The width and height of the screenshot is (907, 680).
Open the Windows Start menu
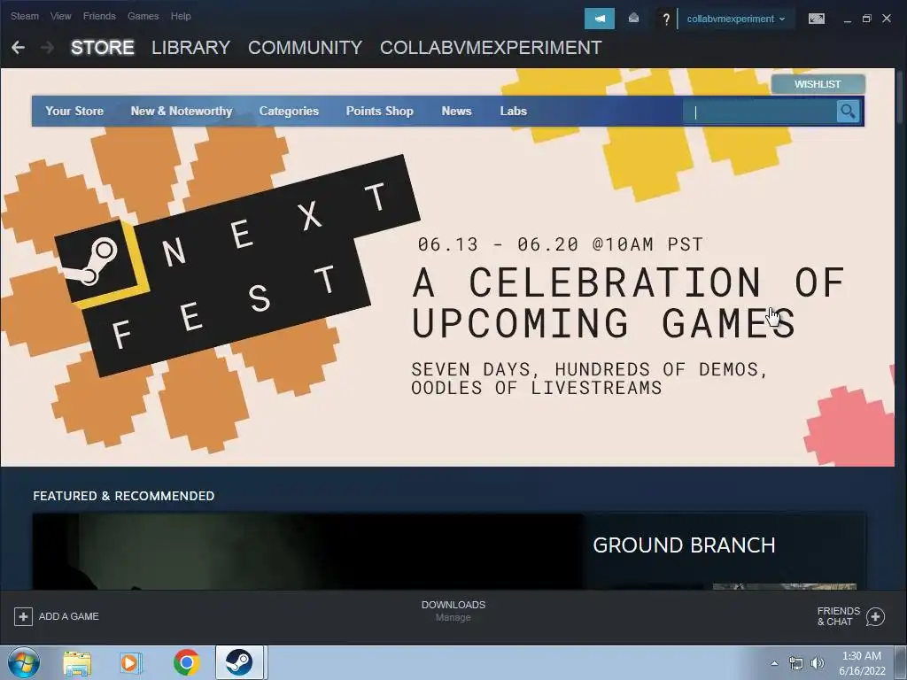[x=24, y=662]
